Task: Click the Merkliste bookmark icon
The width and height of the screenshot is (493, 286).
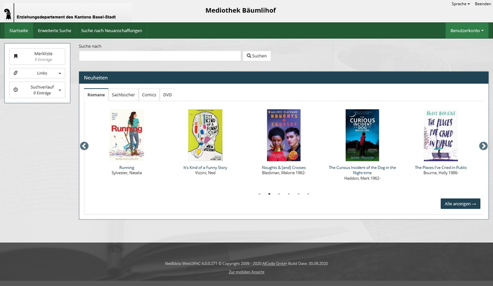Action: [x=16, y=56]
